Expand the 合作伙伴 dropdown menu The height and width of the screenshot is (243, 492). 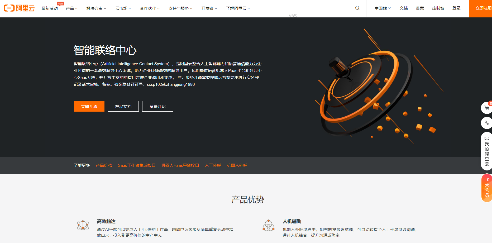click(x=150, y=8)
